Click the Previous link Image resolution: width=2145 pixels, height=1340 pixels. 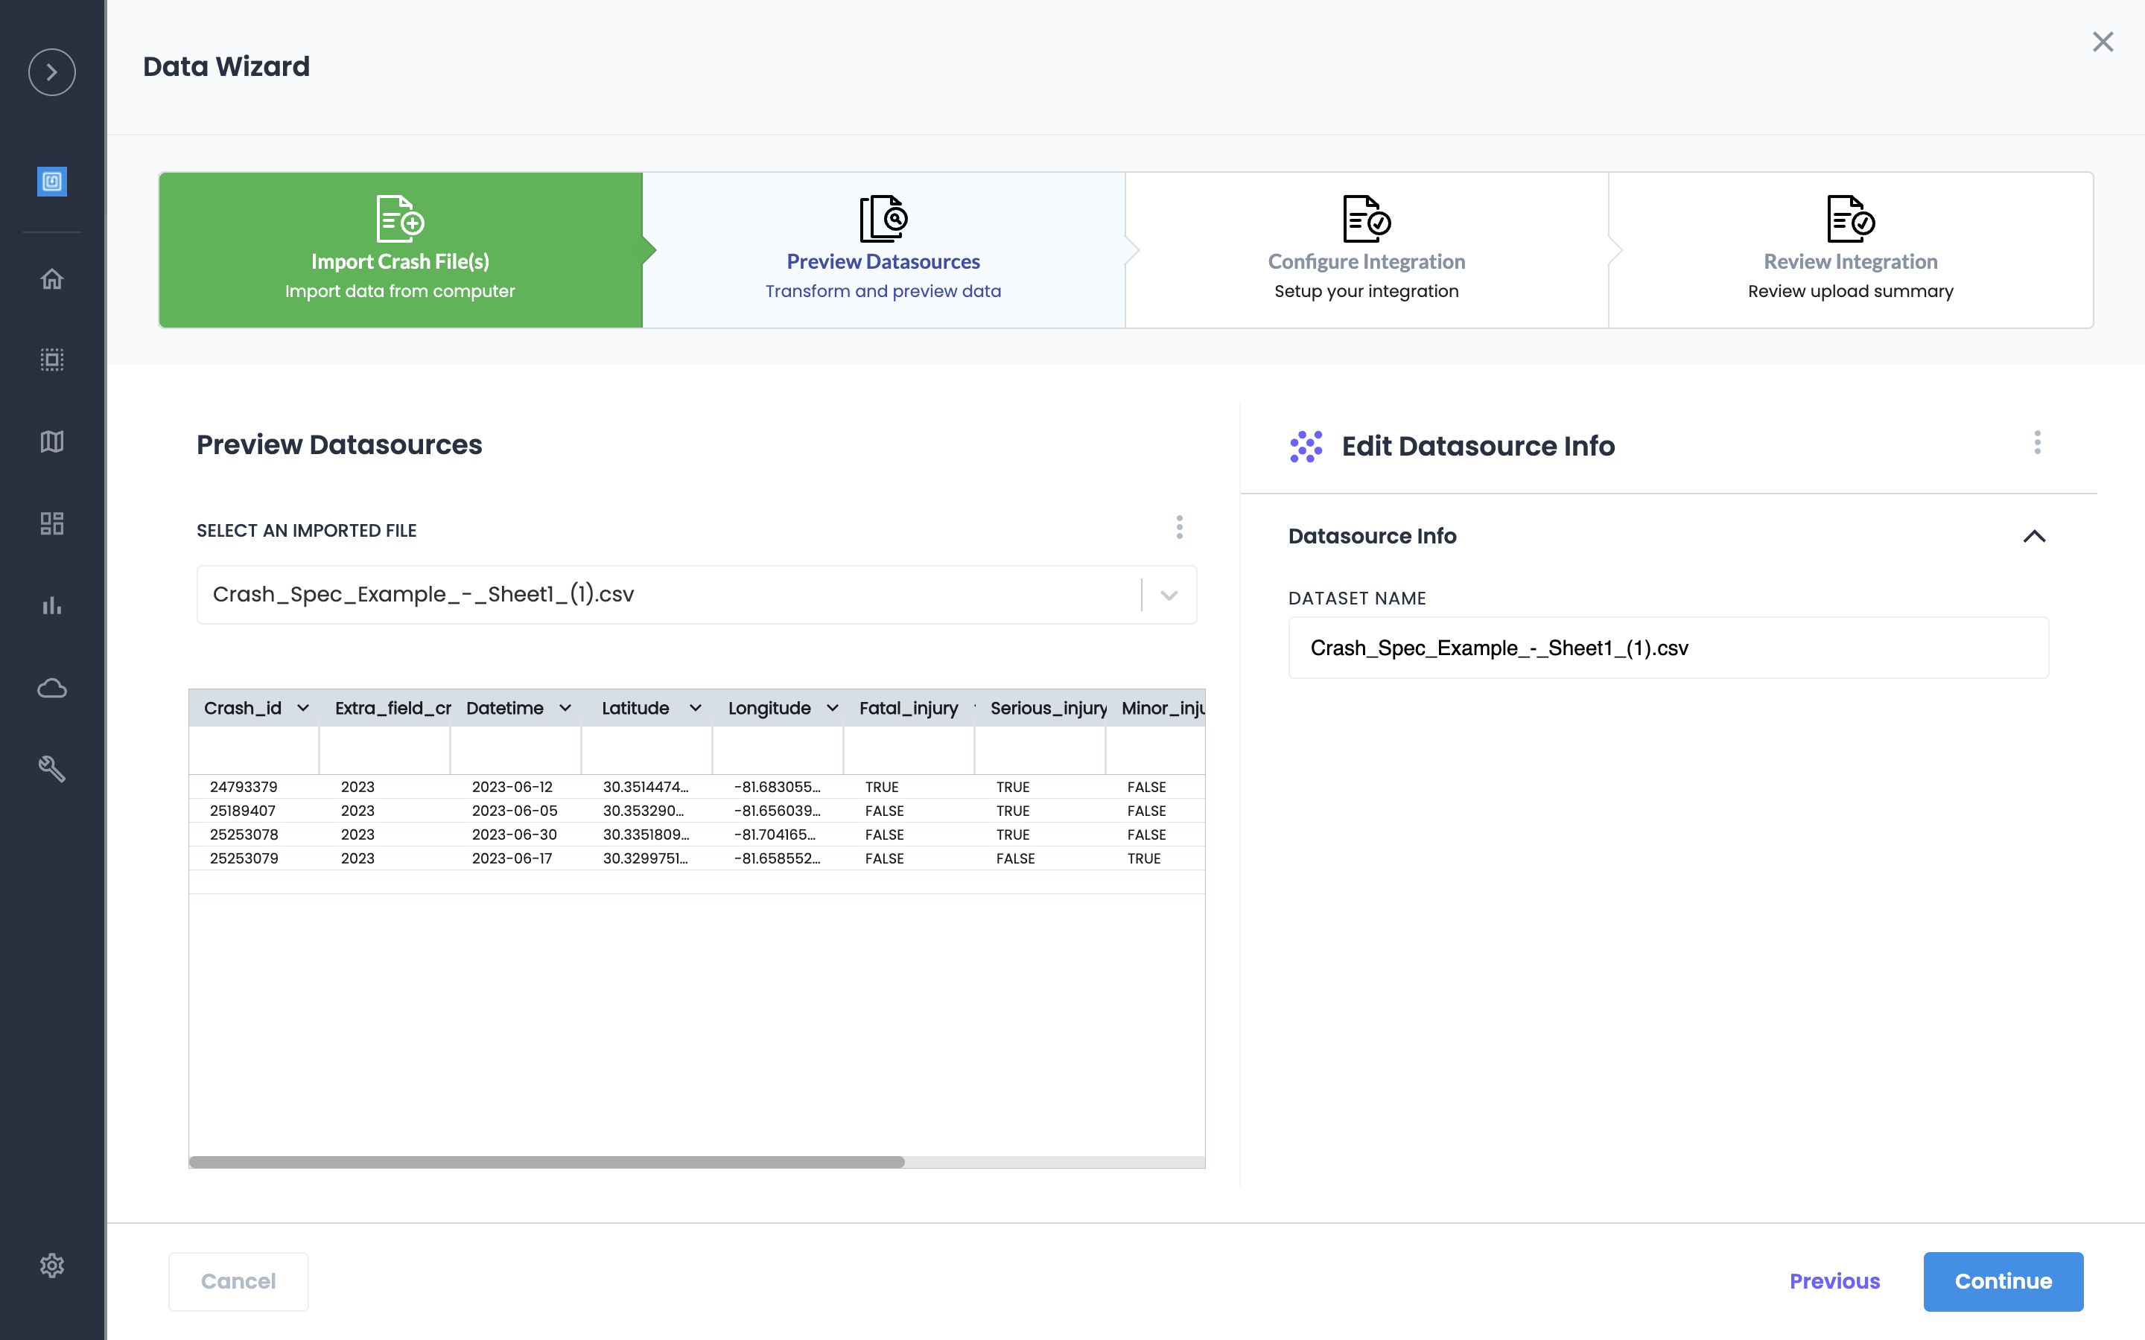point(1834,1280)
